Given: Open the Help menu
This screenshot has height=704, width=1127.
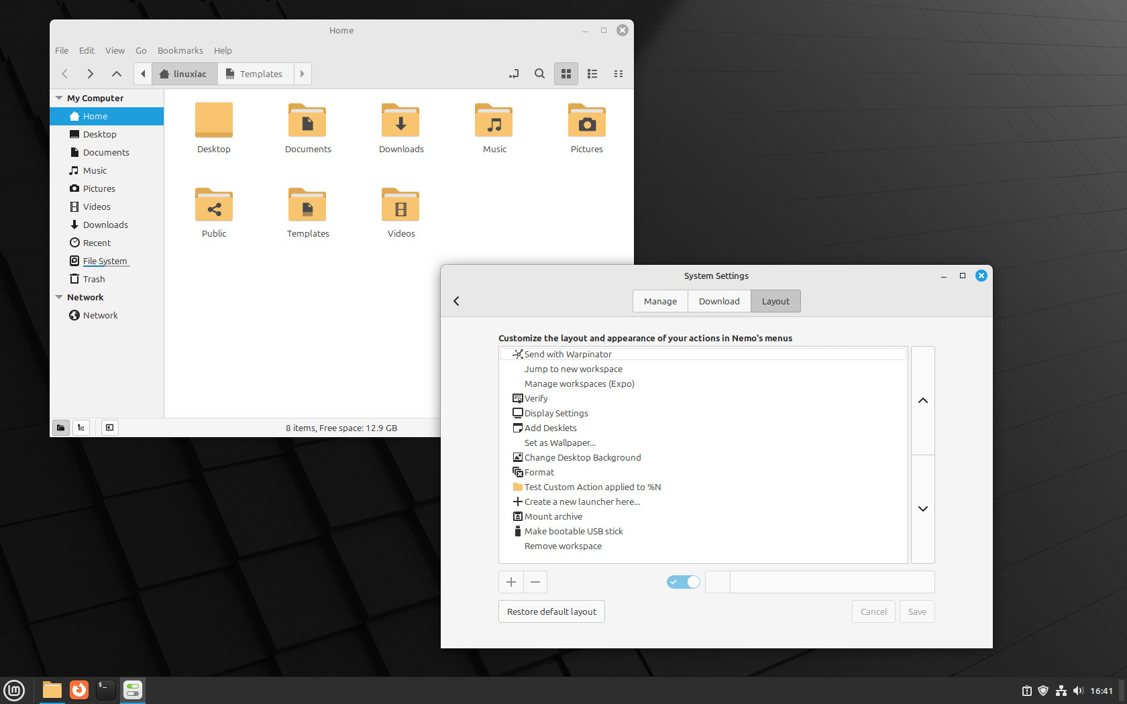Looking at the screenshot, I should (x=223, y=50).
